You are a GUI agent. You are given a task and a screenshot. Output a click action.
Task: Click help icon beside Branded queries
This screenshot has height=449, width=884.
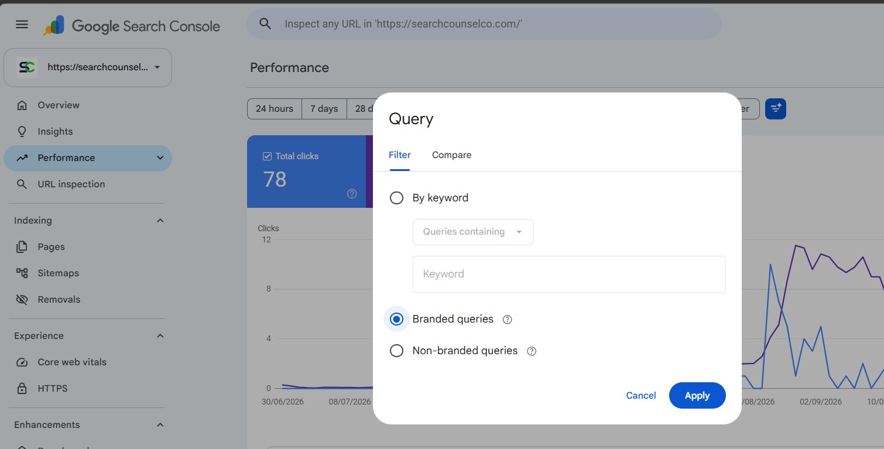(x=508, y=320)
